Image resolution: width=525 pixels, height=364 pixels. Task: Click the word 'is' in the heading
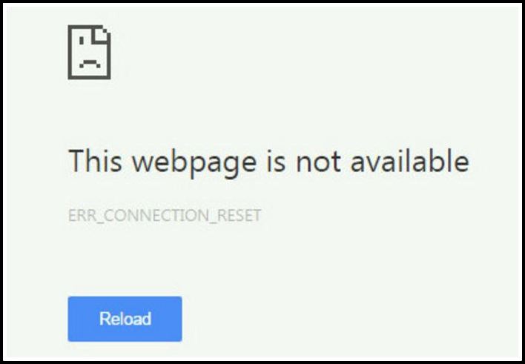(x=277, y=161)
